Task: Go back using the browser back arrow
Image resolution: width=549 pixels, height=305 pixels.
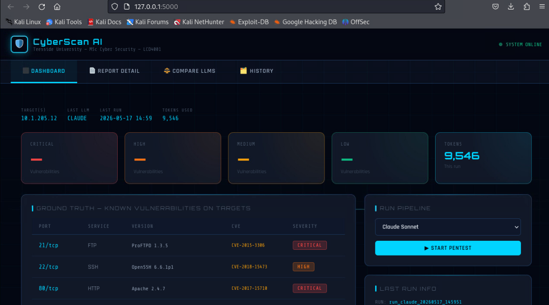Action: 10,7
